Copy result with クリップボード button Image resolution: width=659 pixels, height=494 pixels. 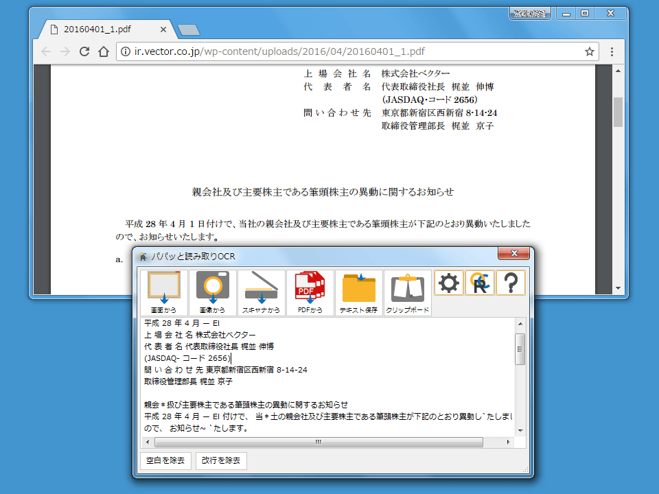coord(408,293)
